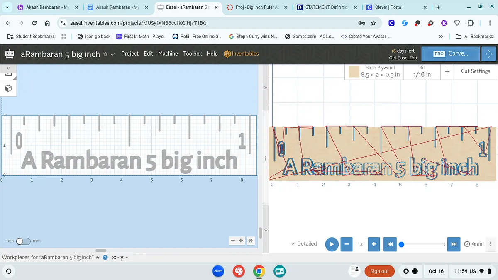The width and height of the screenshot is (498, 280).
Task: Open the extensions puzzle icon
Action: [x=470, y=23]
